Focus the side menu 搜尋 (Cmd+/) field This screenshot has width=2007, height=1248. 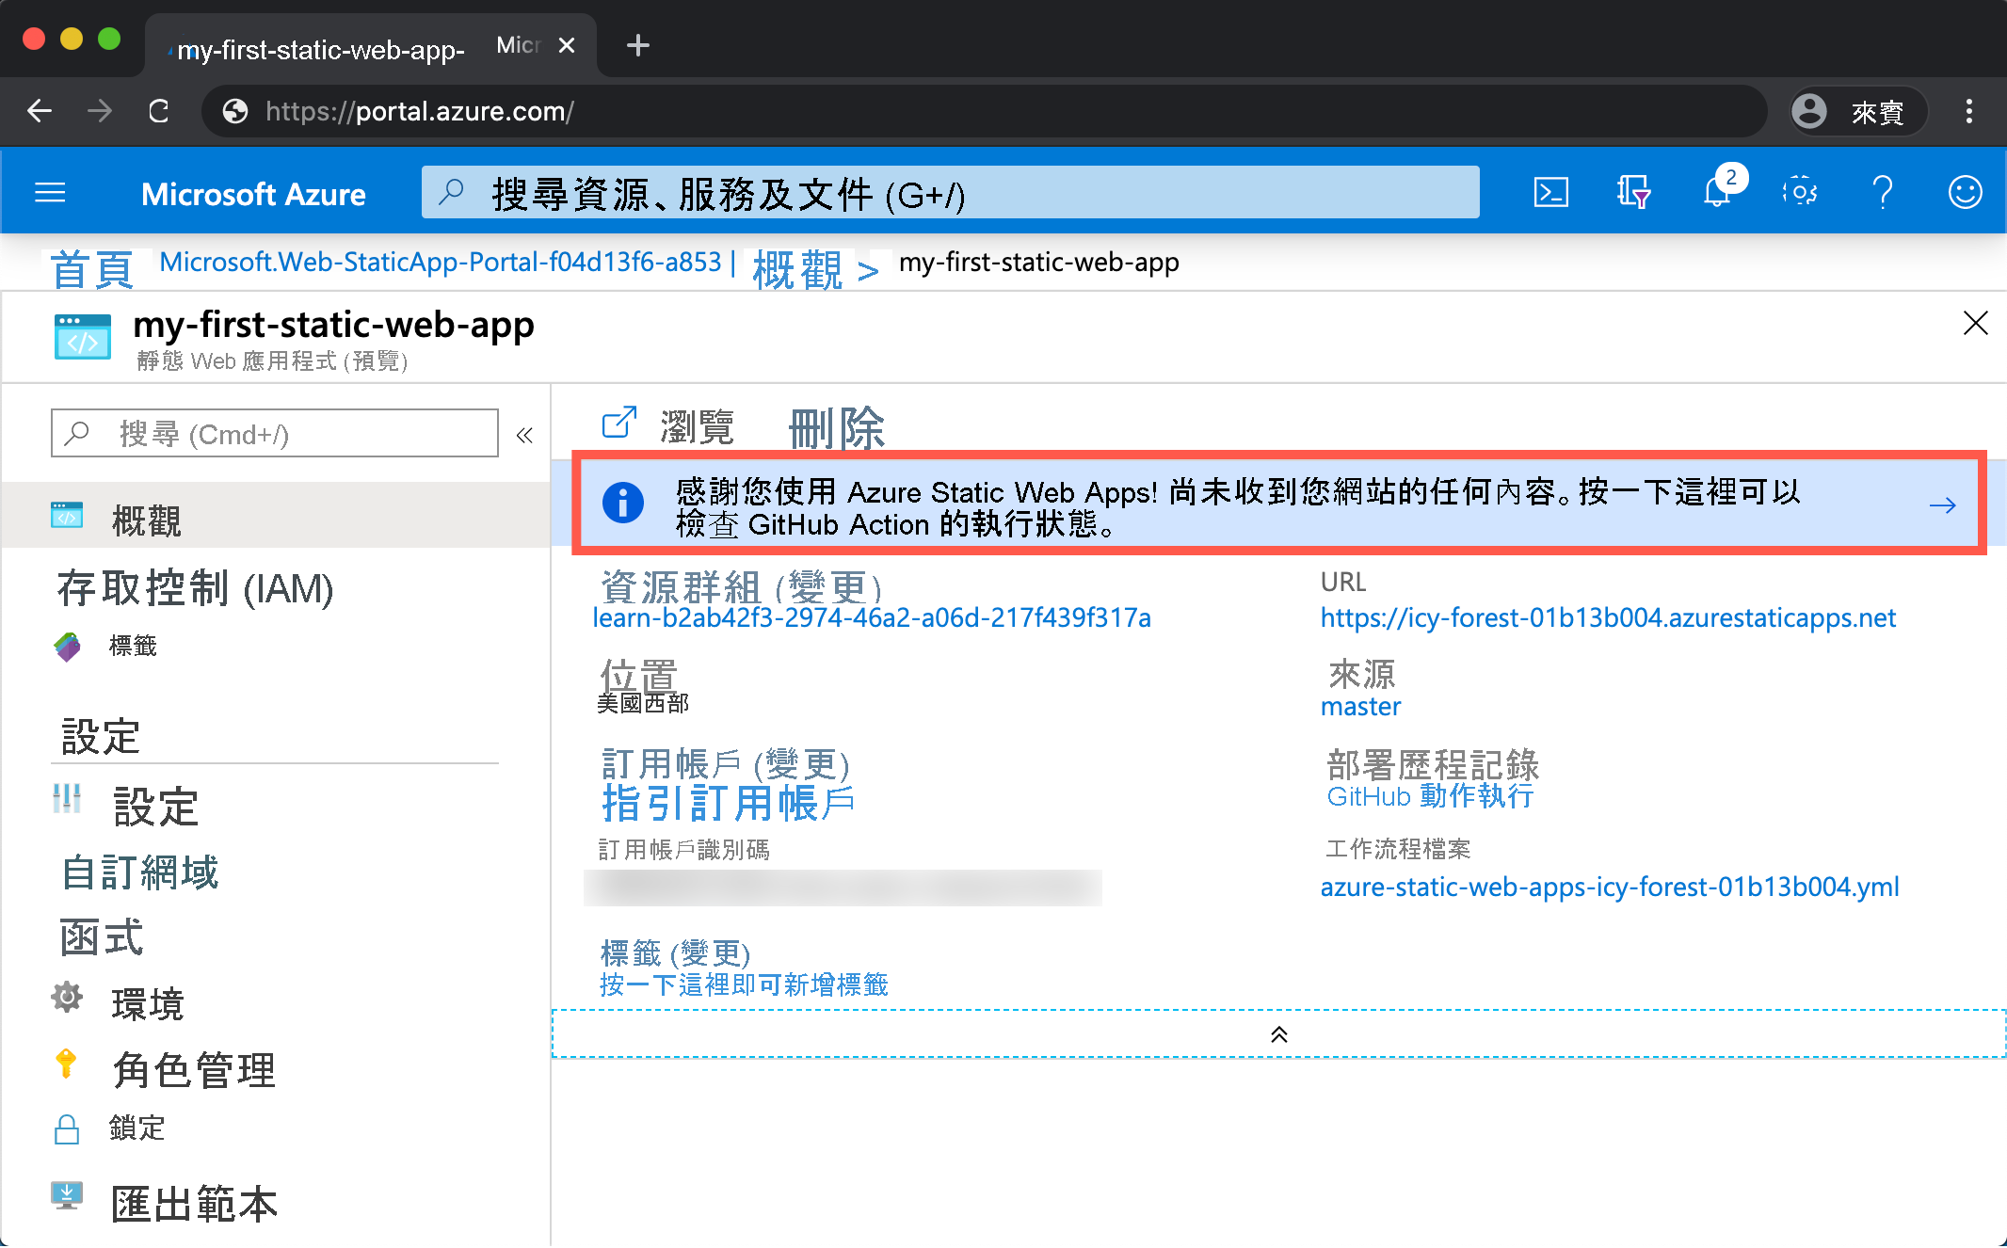pyautogui.click(x=274, y=433)
